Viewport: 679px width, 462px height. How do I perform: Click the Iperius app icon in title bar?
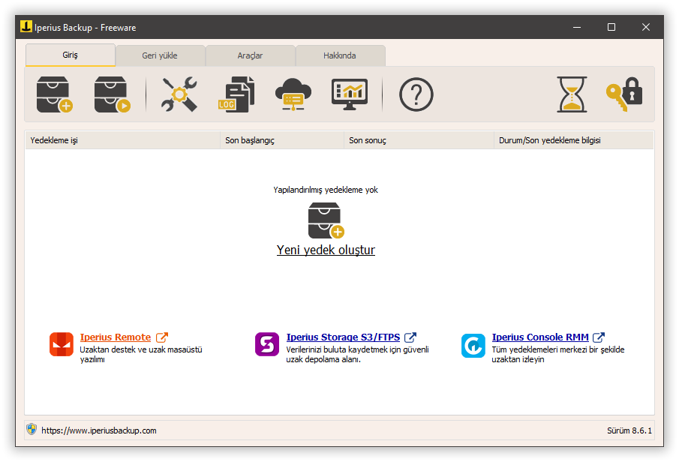(26, 26)
